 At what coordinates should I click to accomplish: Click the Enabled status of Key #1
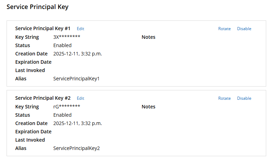pyautogui.click(x=62, y=45)
